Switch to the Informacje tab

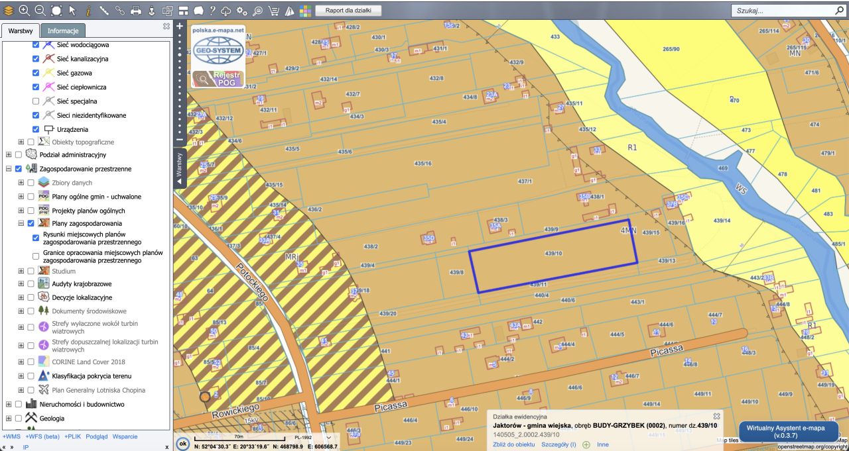pyautogui.click(x=63, y=31)
